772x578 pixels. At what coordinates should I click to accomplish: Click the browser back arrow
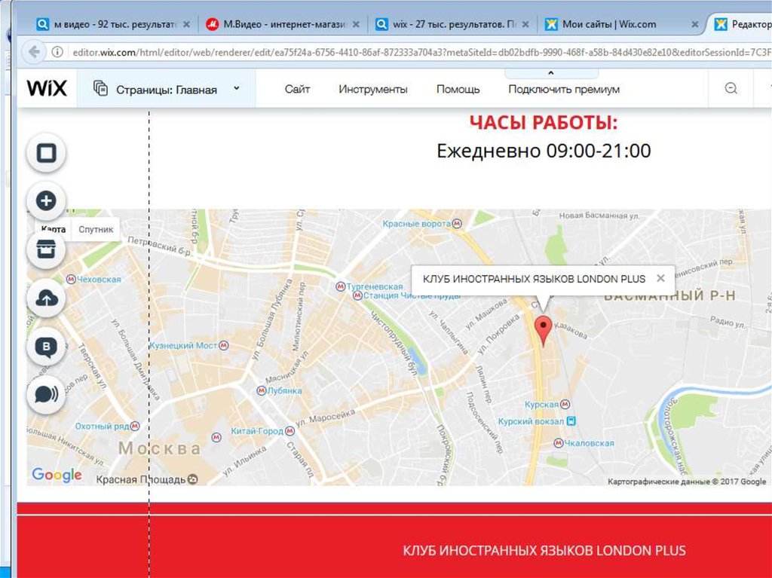34,52
